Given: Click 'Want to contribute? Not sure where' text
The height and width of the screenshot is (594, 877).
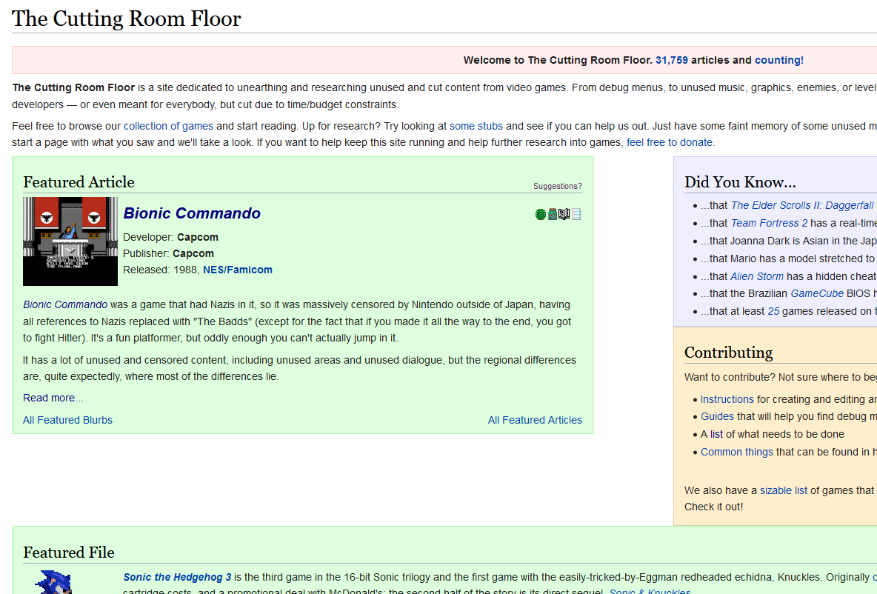Looking at the screenshot, I should coord(780,377).
